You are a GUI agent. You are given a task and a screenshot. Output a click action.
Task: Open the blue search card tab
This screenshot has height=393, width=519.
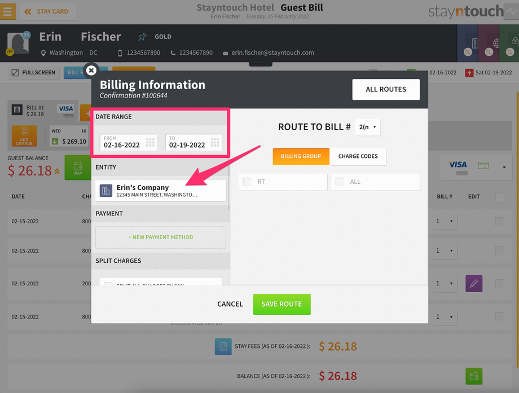[x=468, y=43]
